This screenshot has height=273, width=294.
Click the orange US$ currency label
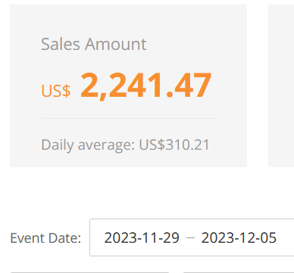[x=56, y=91]
